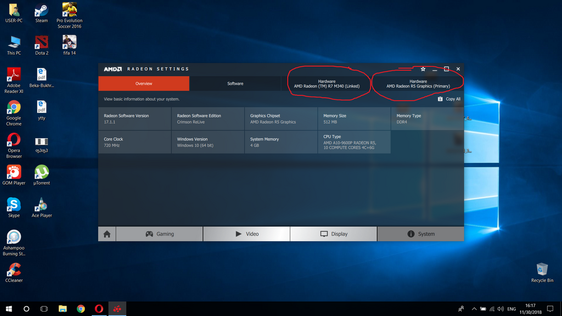Click the Radeon Settings taskbar button

[117, 309]
